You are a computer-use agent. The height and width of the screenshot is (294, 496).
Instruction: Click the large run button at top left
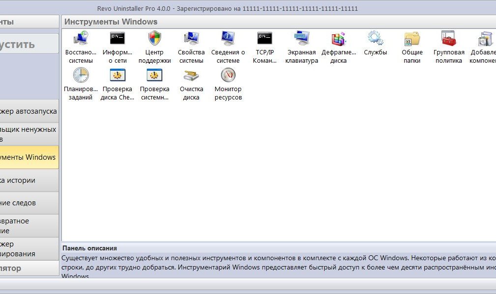(29, 44)
